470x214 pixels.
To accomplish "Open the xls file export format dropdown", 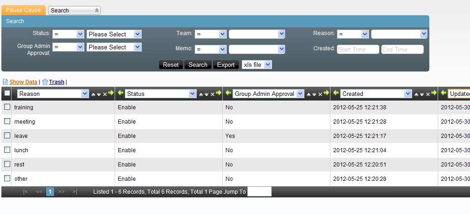I will pyautogui.click(x=256, y=65).
